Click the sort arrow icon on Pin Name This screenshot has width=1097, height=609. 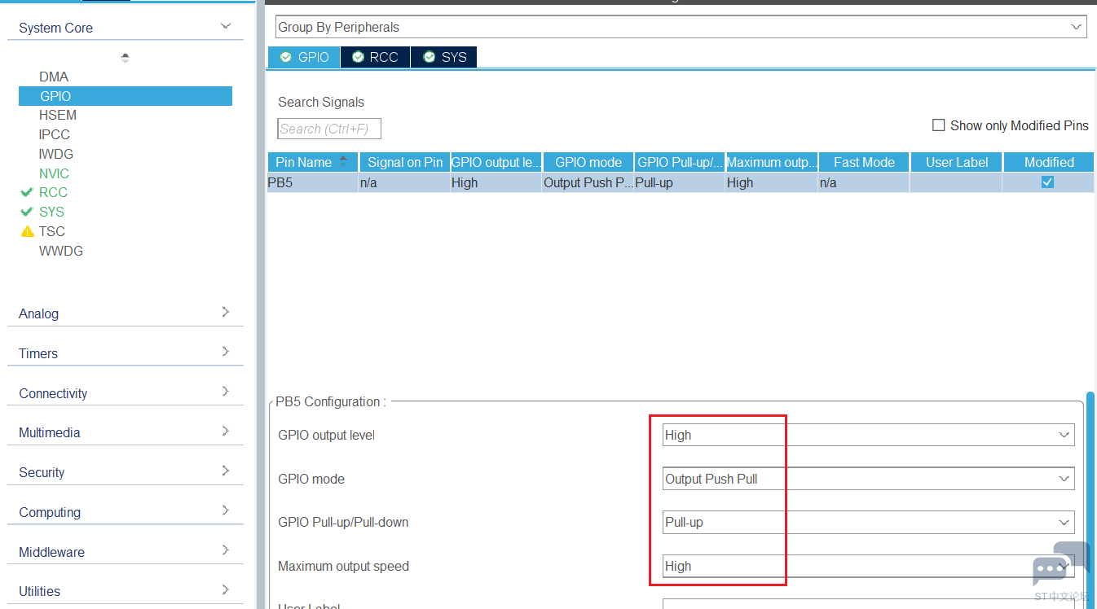coord(343,160)
